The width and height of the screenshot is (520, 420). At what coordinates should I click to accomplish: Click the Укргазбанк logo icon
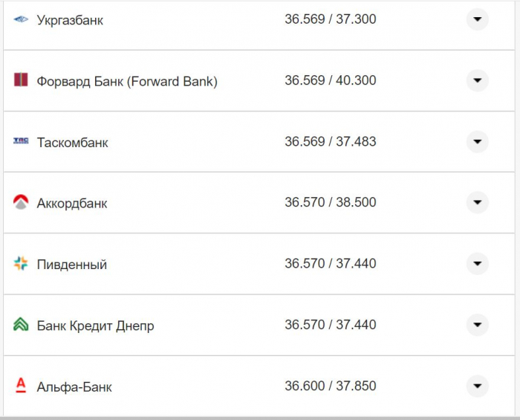coord(21,19)
